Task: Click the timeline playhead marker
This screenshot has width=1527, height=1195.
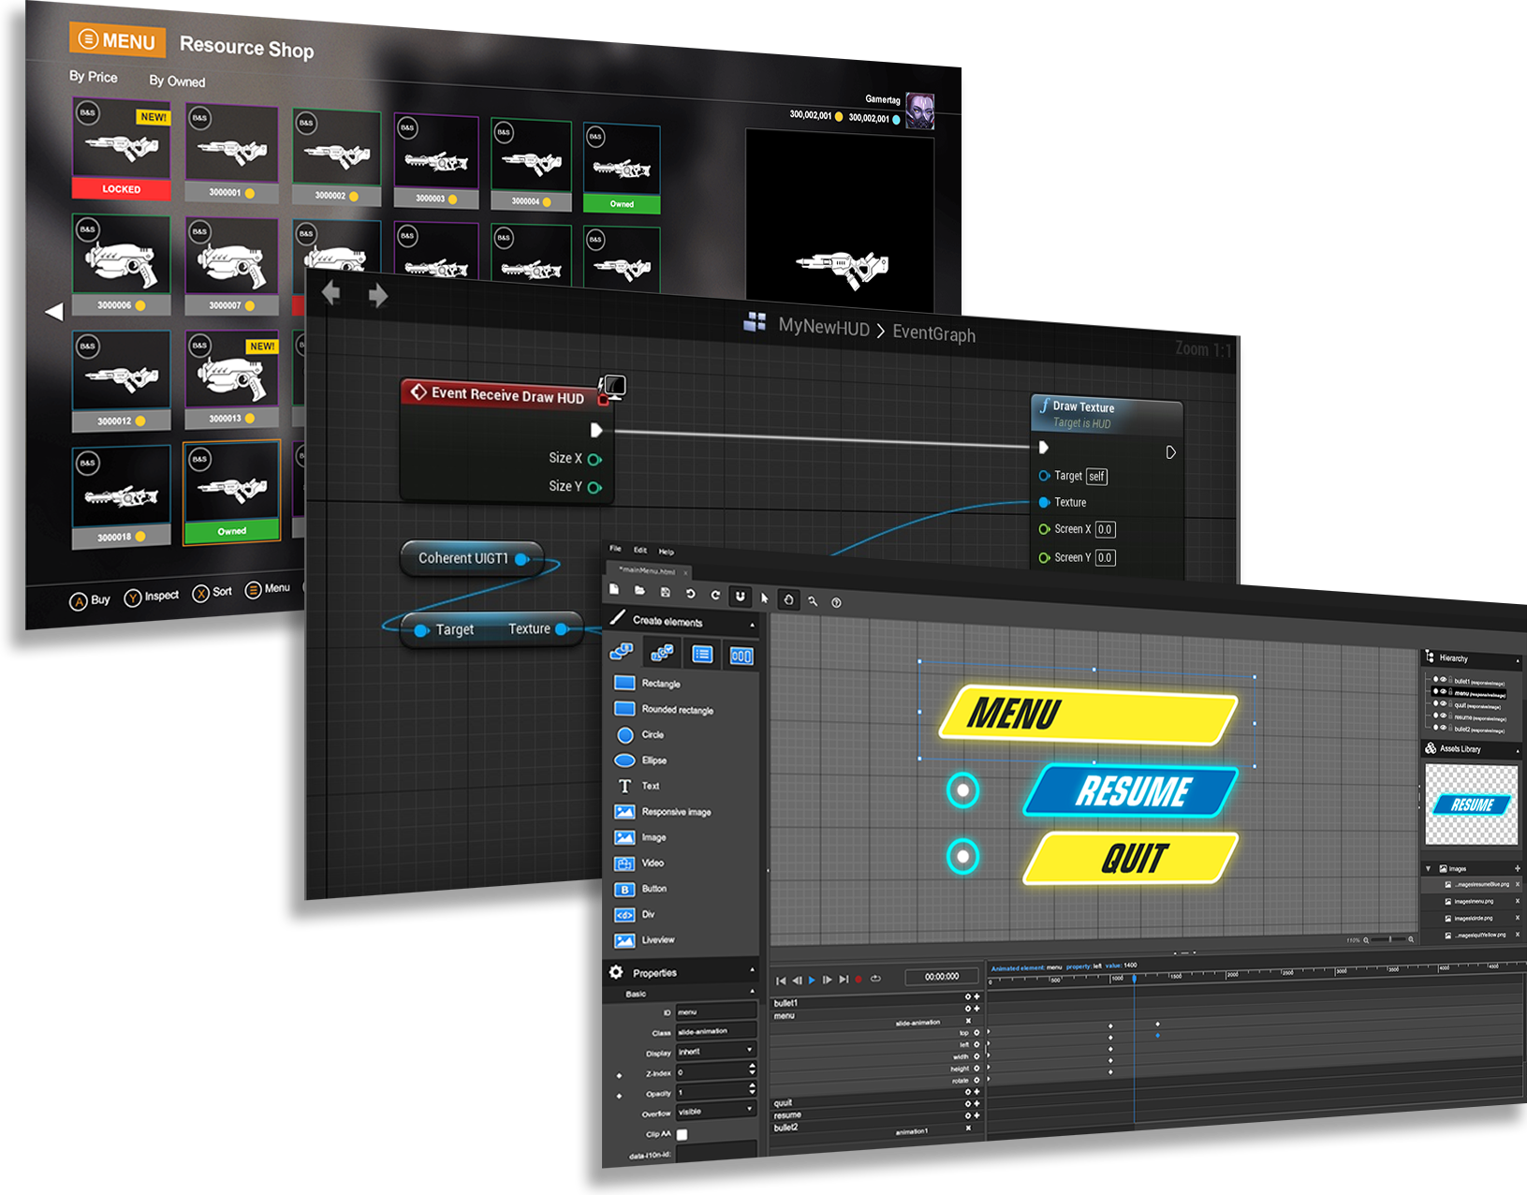Action: click(1134, 979)
